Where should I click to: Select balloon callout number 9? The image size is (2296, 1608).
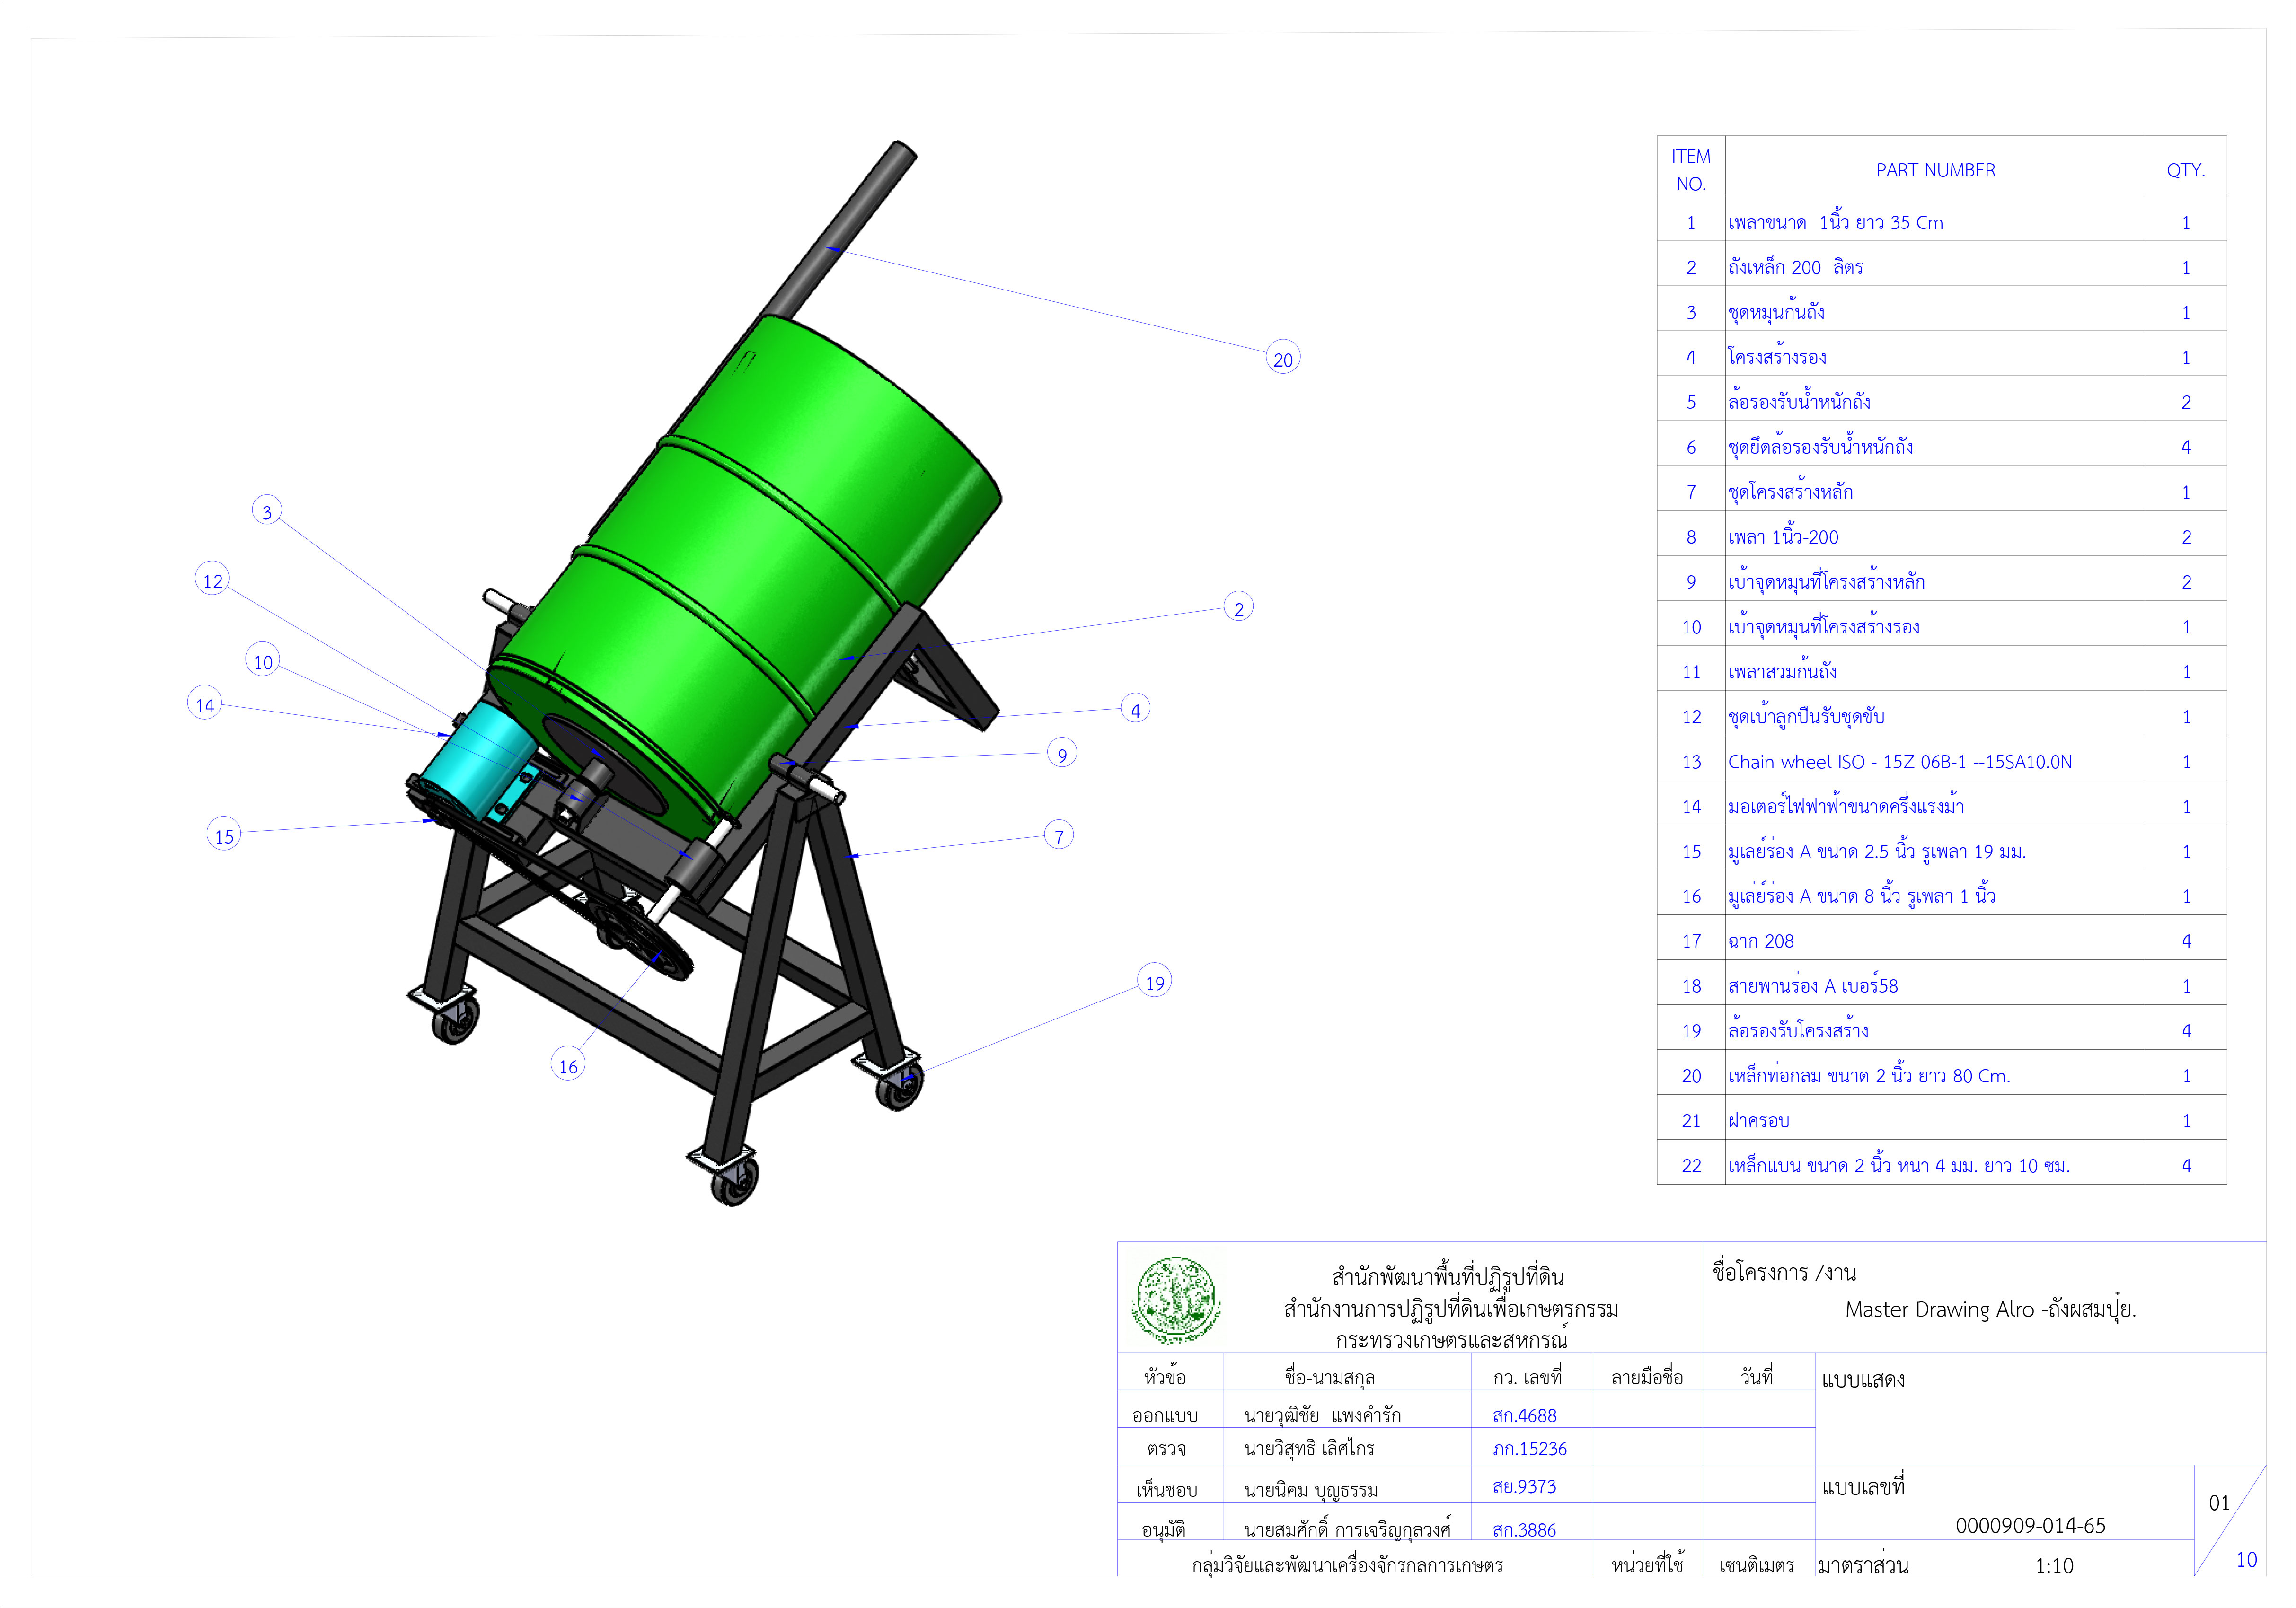tap(1062, 753)
